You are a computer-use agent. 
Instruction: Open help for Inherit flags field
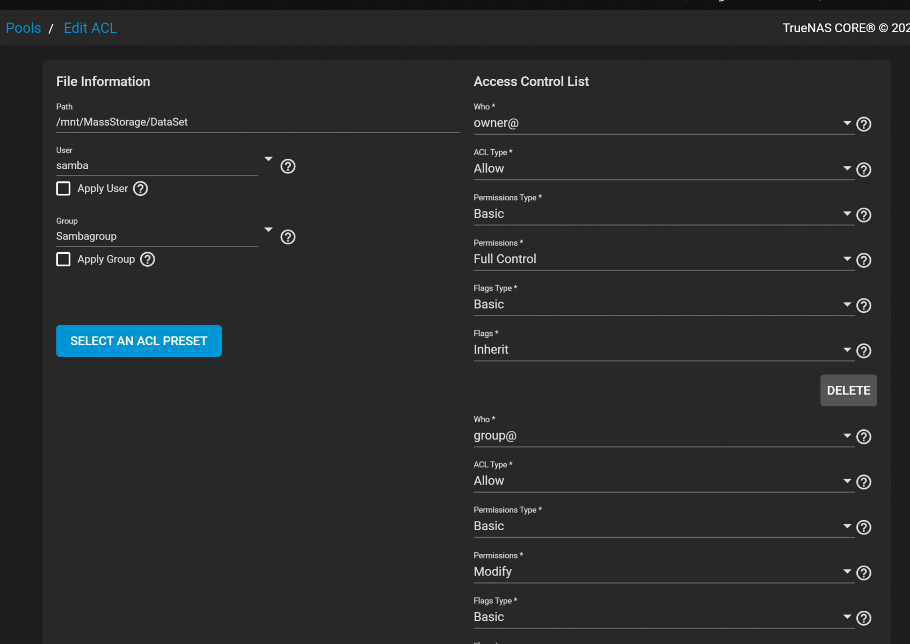click(863, 351)
